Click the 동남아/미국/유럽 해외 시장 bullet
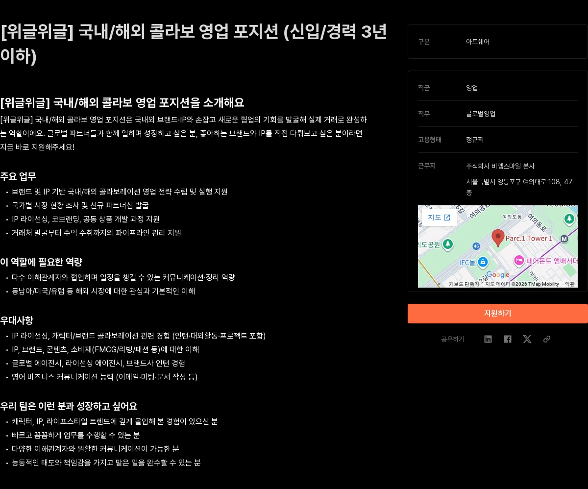This screenshot has height=489, width=588. coord(103,291)
